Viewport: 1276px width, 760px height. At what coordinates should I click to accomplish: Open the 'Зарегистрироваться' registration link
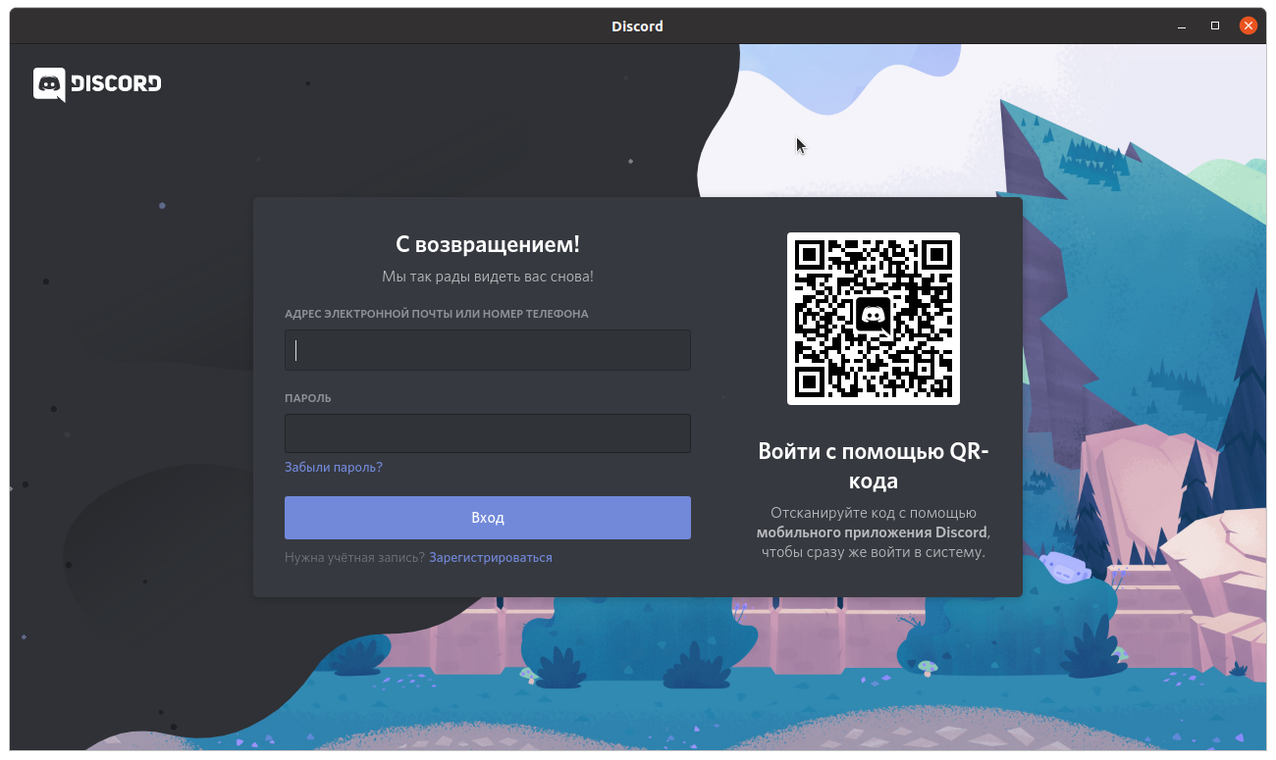click(x=491, y=558)
